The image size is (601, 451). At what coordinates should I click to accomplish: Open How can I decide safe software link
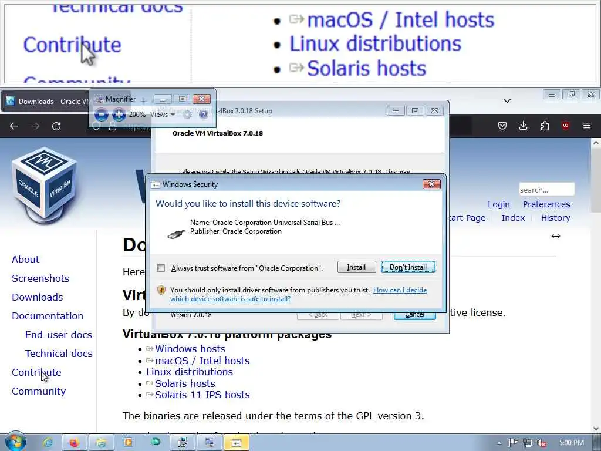(298, 294)
